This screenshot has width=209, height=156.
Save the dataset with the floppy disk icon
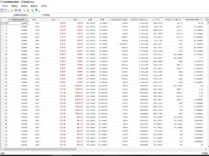pos(16,10)
